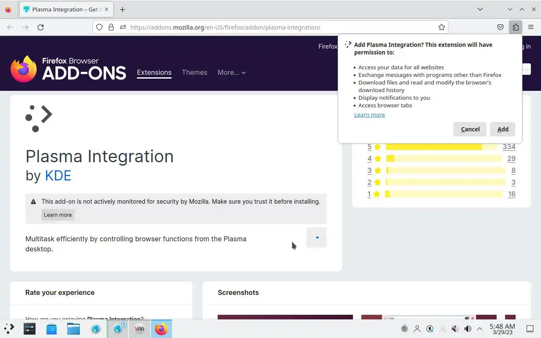Open the Extensions puzzle-piece toolbar button
541x338 pixels.
coord(516,27)
